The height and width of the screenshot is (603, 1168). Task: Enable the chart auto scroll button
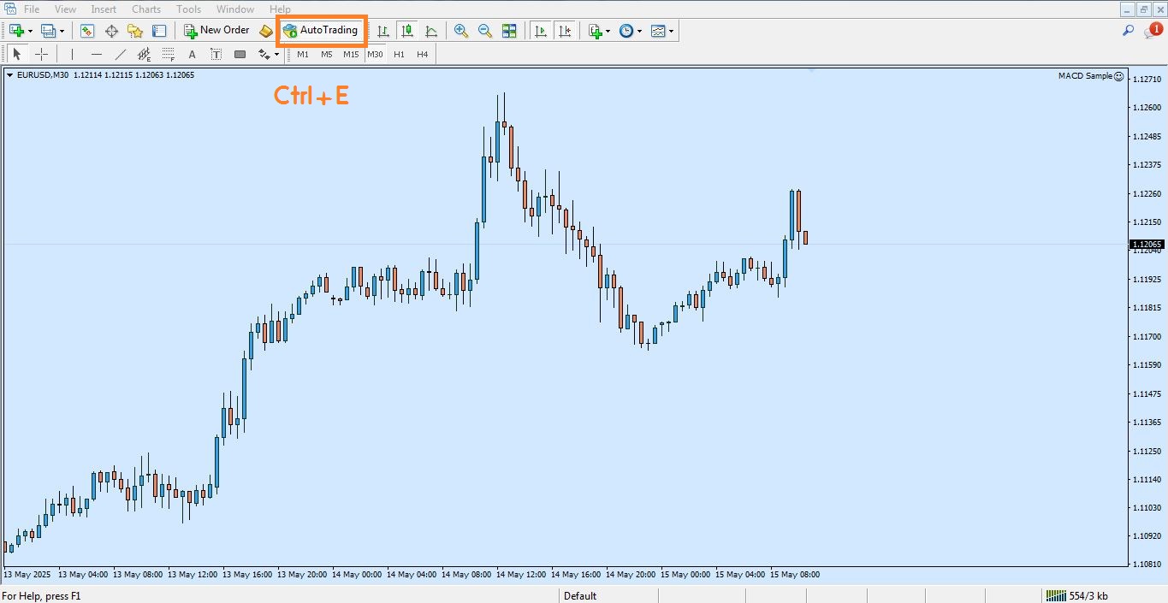point(541,31)
